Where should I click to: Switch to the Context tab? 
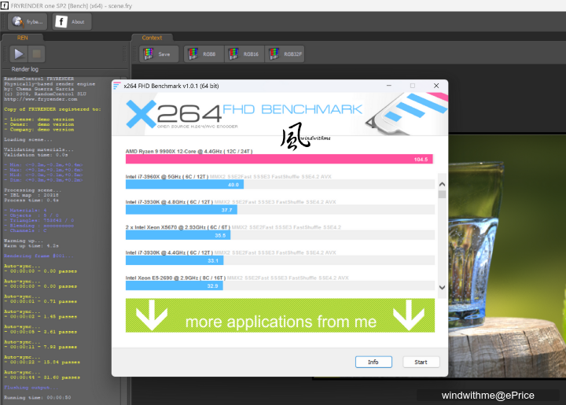[x=152, y=37]
